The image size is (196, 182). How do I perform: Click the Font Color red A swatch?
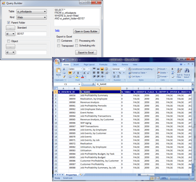tap(82, 76)
